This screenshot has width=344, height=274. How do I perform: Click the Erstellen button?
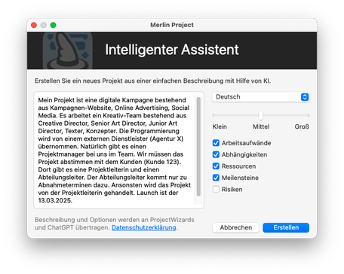[286, 227]
